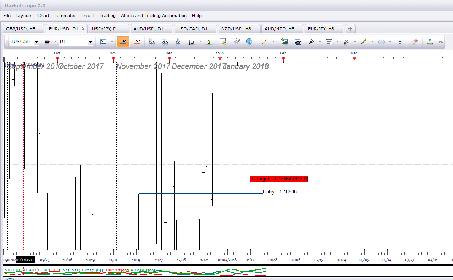
Task: Open the Templates menu
Action: pos(65,16)
